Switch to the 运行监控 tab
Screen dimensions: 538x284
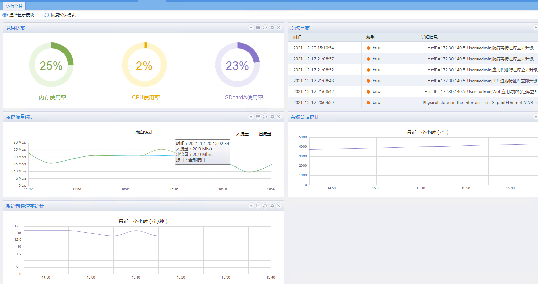14,6
